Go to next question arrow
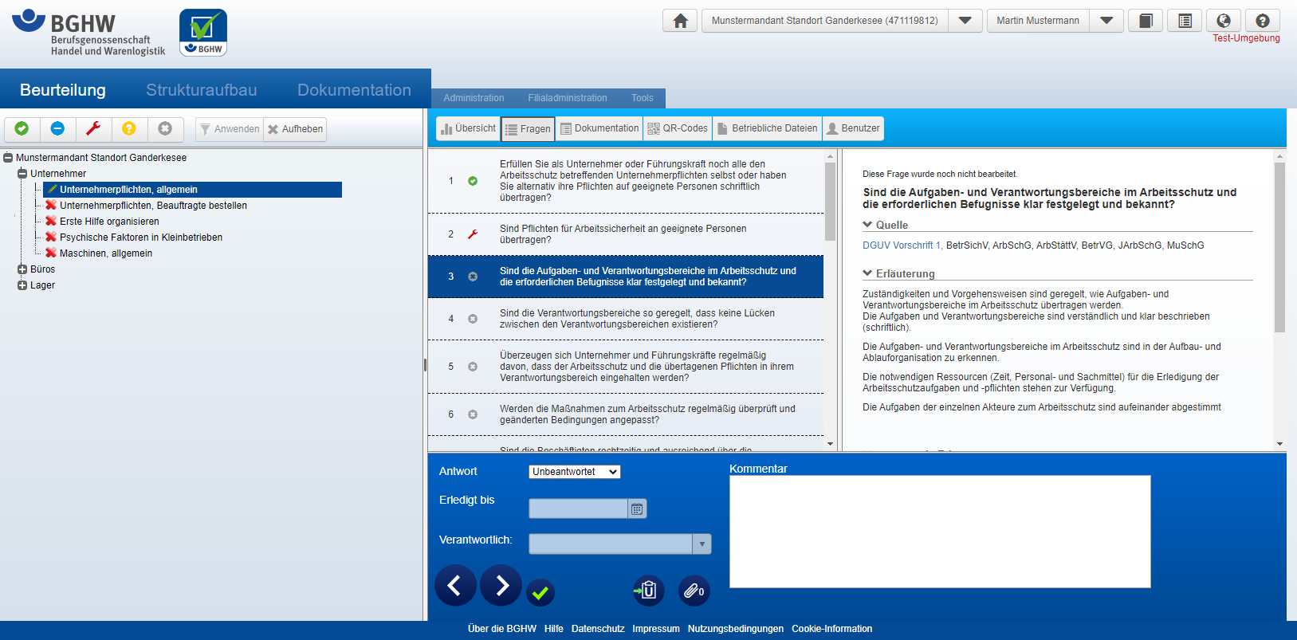Screen dimensions: 1297x640 [501, 586]
